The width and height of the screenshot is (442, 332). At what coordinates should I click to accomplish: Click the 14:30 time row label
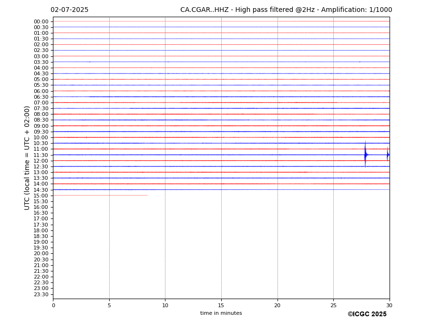[x=41, y=190]
